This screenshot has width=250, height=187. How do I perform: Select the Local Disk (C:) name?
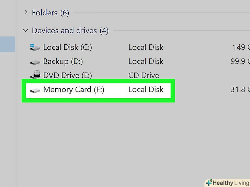[67, 47]
